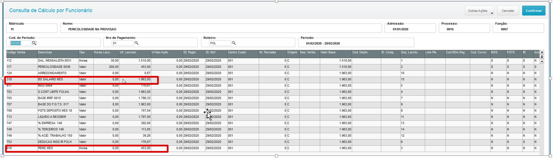Click the single-line up arrow beside the grid
The image size is (553, 158).
[x=542, y=61]
